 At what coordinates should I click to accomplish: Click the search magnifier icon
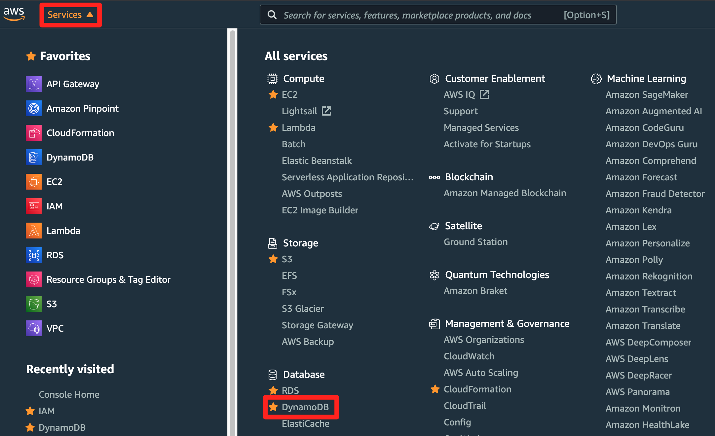[272, 15]
